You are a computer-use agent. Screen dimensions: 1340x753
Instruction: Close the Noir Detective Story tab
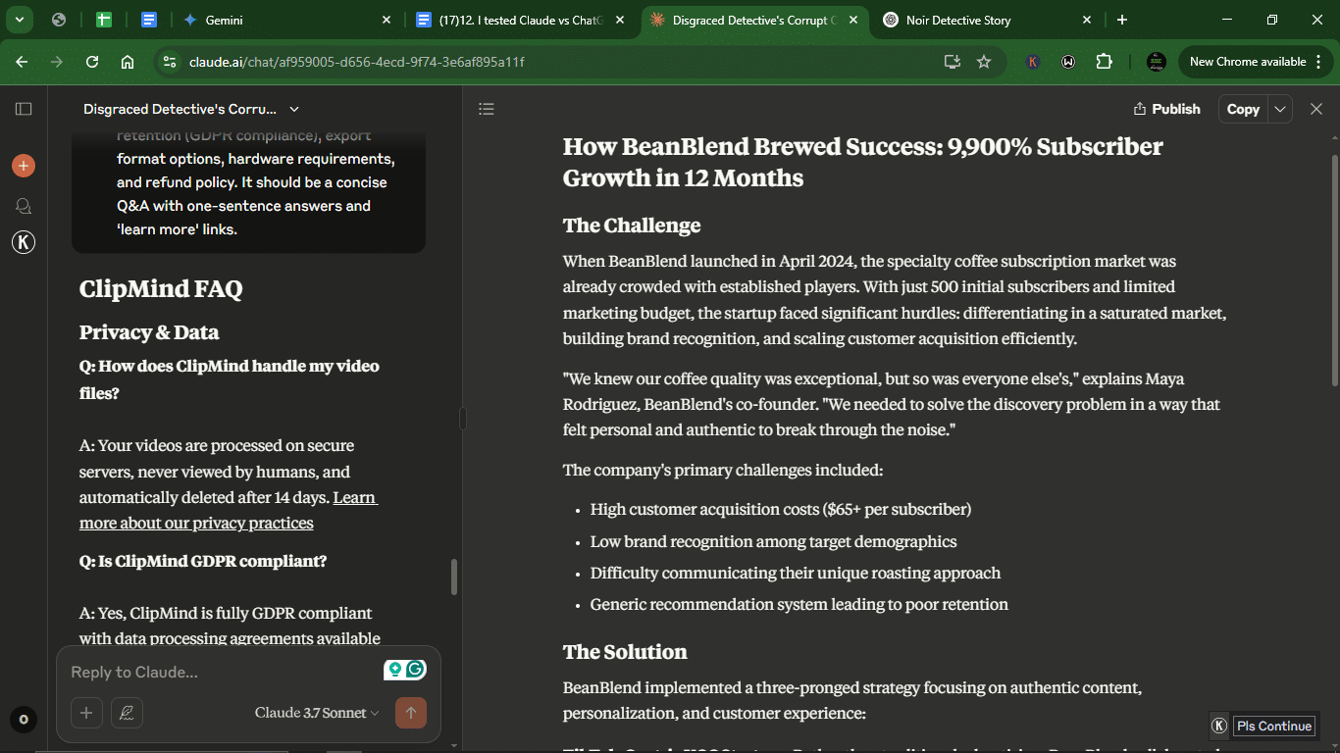tap(1087, 20)
